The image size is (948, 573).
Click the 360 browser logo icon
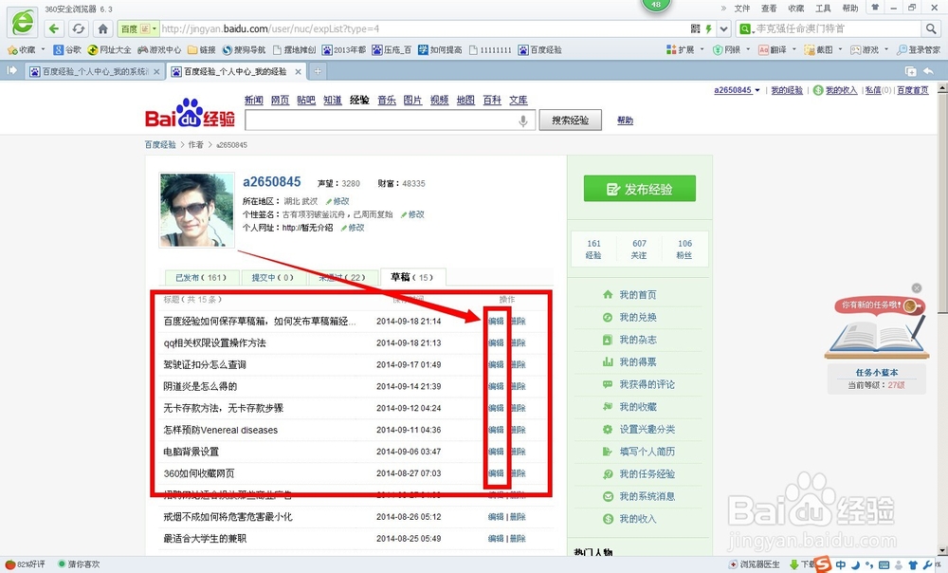click(x=23, y=23)
